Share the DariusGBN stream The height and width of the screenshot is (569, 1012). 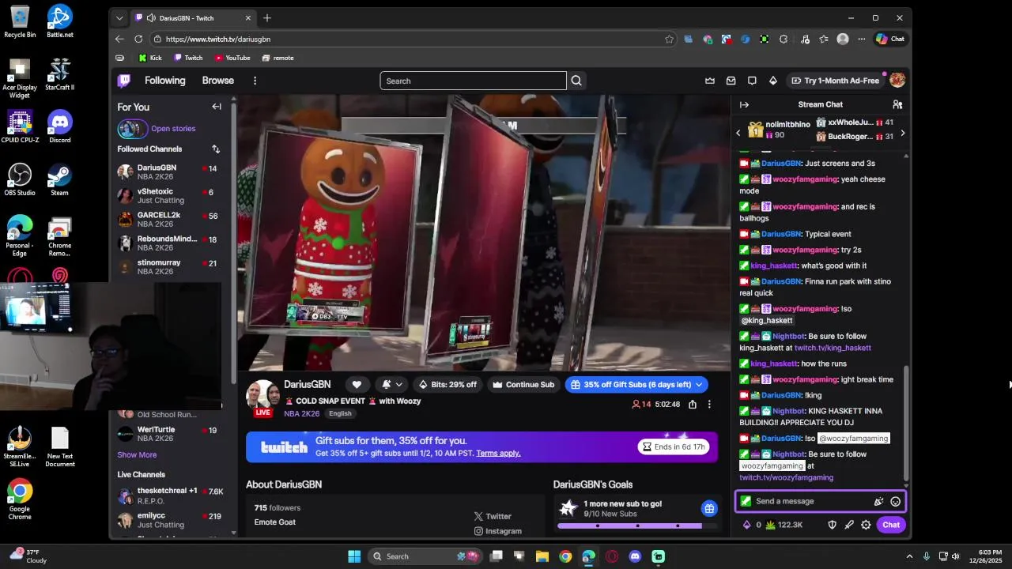[x=693, y=404]
